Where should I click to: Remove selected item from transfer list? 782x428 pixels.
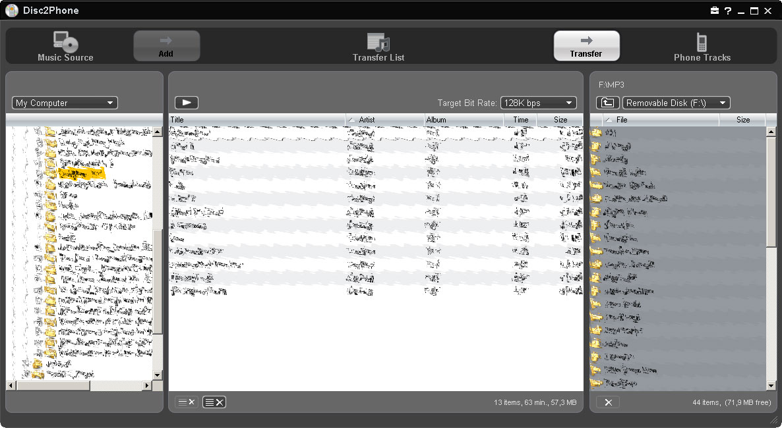(x=187, y=402)
